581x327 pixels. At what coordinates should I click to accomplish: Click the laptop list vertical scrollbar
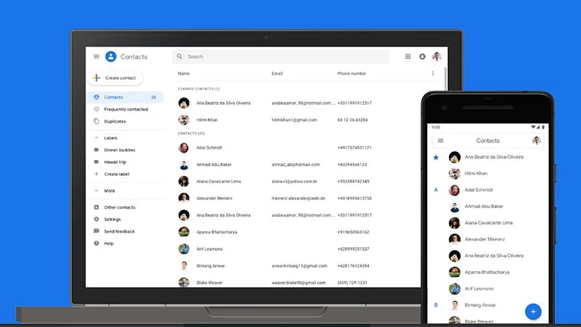pos(445,78)
